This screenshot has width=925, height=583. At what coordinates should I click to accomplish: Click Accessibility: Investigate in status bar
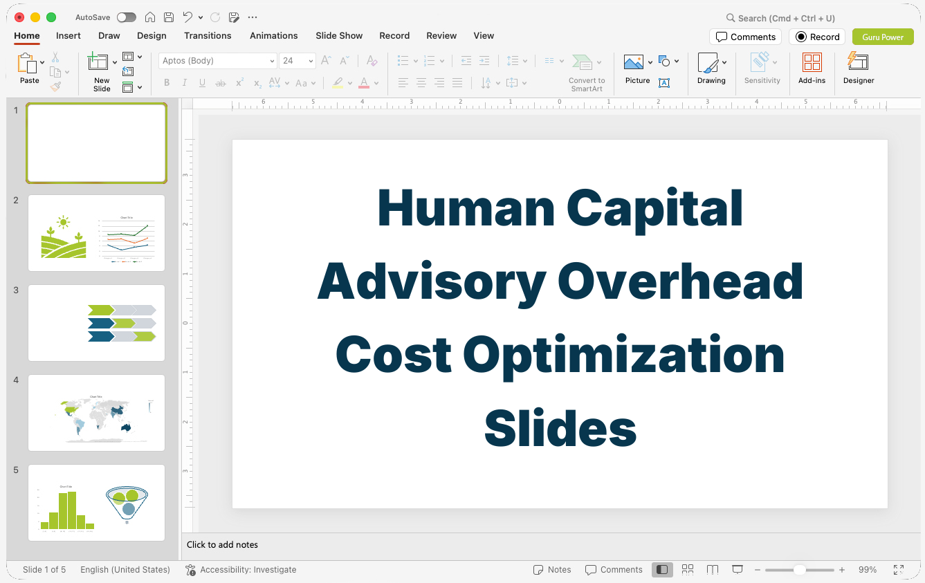pos(241,570)
